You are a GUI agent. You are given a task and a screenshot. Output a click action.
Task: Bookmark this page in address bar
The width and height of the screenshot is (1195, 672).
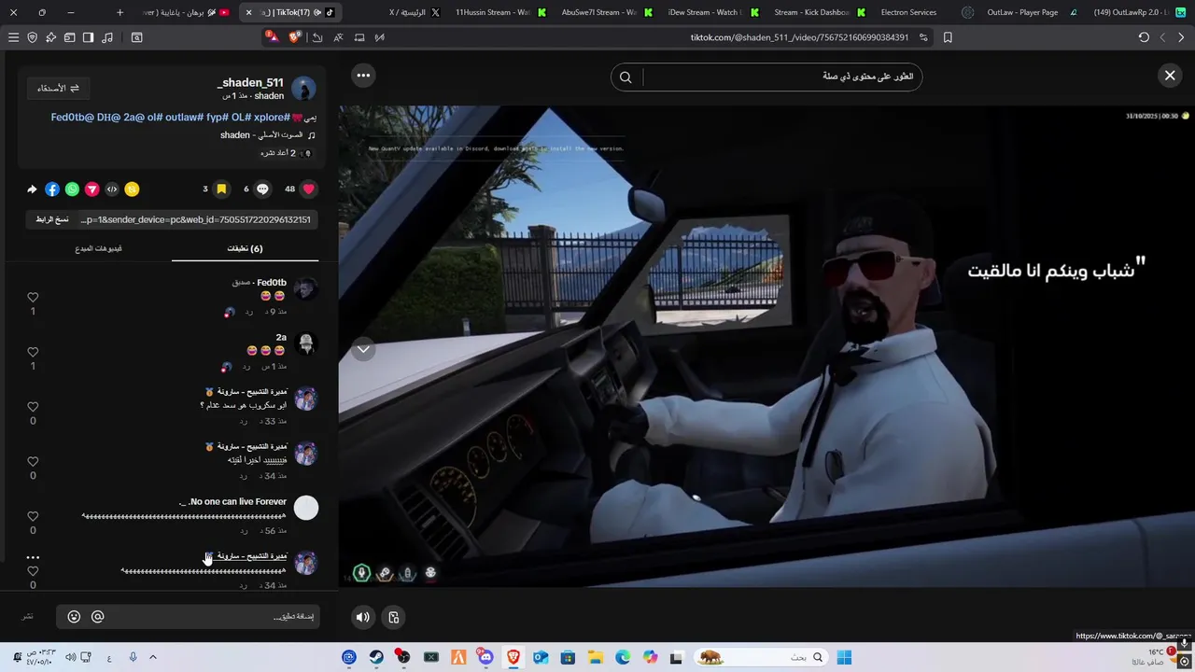pos(948,37)
